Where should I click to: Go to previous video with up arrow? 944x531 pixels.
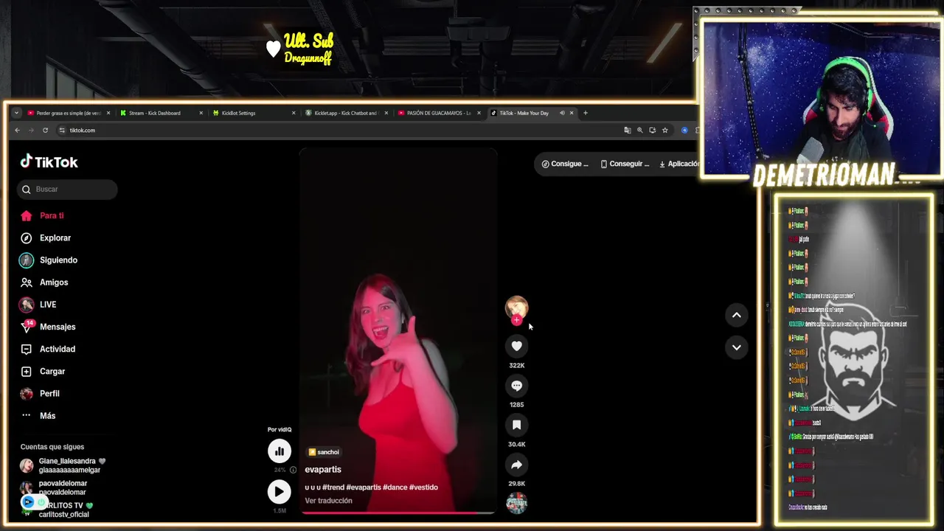pyautogui.click(x=736, y=315)
